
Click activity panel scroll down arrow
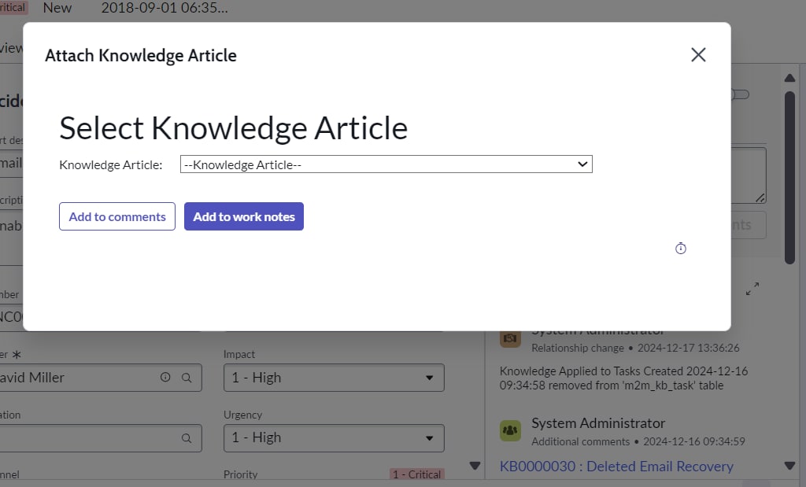pyautogui.click(x=790, y=466)
